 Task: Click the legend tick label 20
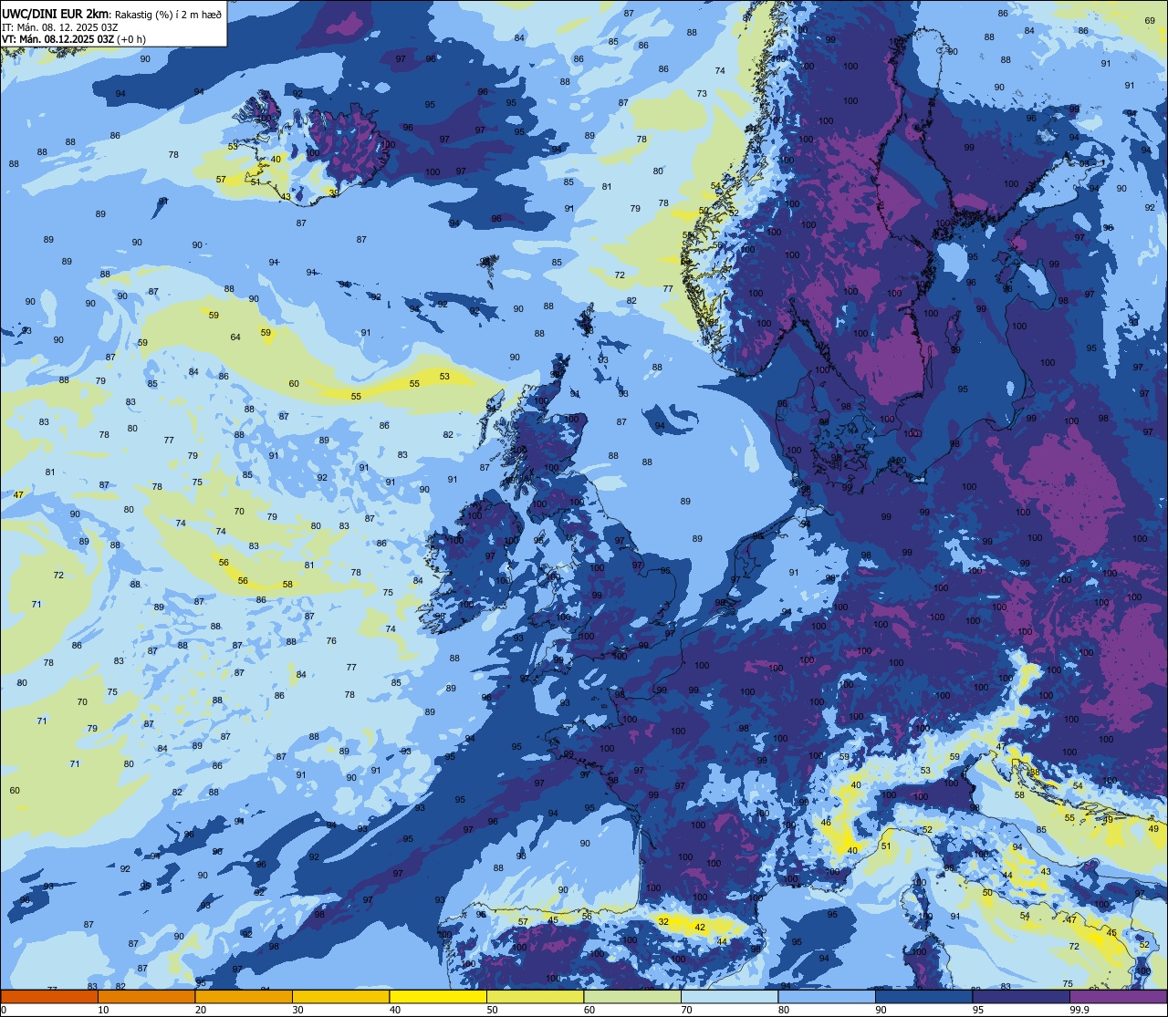[x=201, y=1010]
